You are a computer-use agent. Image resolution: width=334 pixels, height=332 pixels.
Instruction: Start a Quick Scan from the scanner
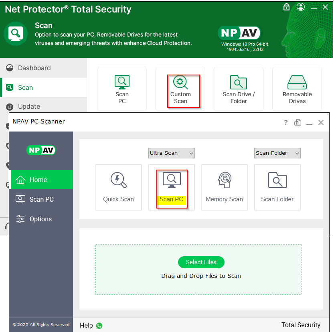[x=119, y=187]
